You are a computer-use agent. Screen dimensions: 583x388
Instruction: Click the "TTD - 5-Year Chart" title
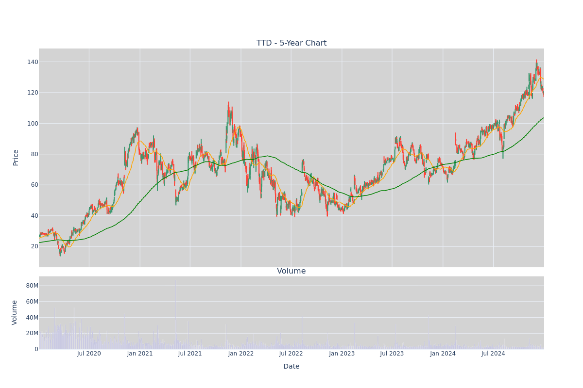(291, 43)
